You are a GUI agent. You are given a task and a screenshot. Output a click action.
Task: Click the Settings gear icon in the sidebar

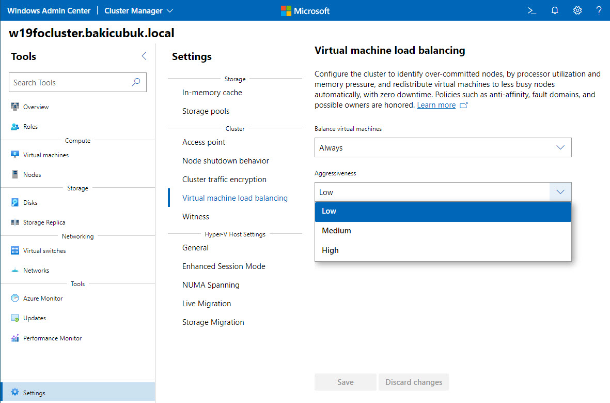(15, 392)
